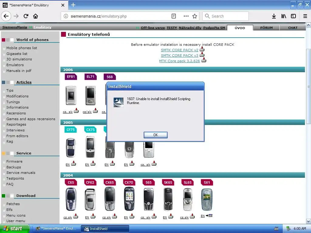Select the EF81 phone label

tap(71, 77)
